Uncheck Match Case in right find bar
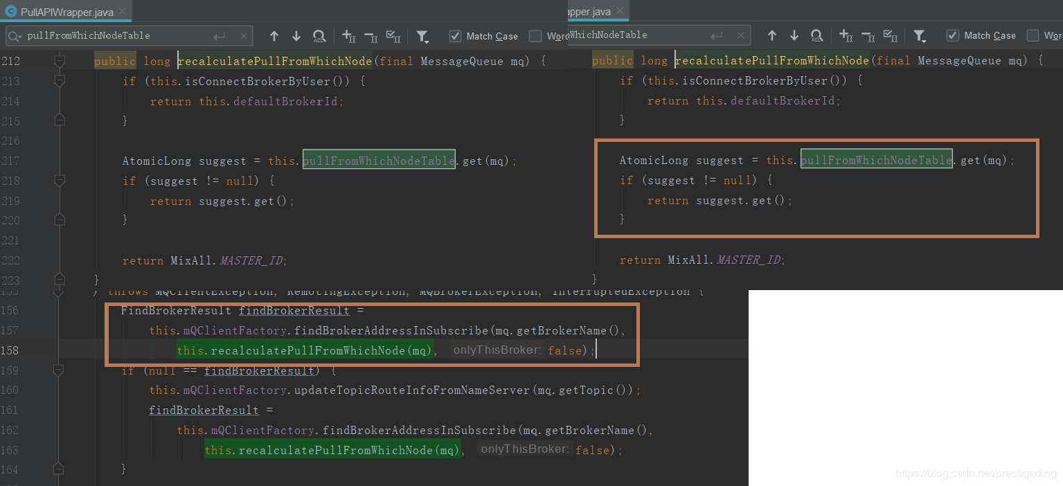 click(x=953, y=35)
